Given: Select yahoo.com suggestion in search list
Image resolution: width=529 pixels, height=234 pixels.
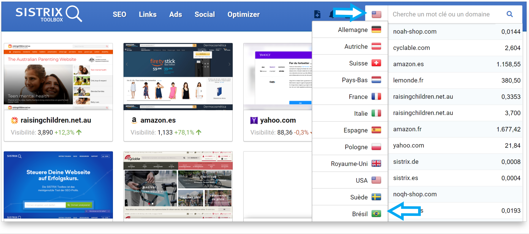Looking at the screenshot, I should pos(455,146).
